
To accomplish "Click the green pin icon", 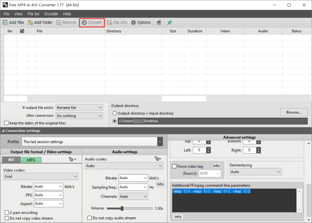I will [169, 23].
